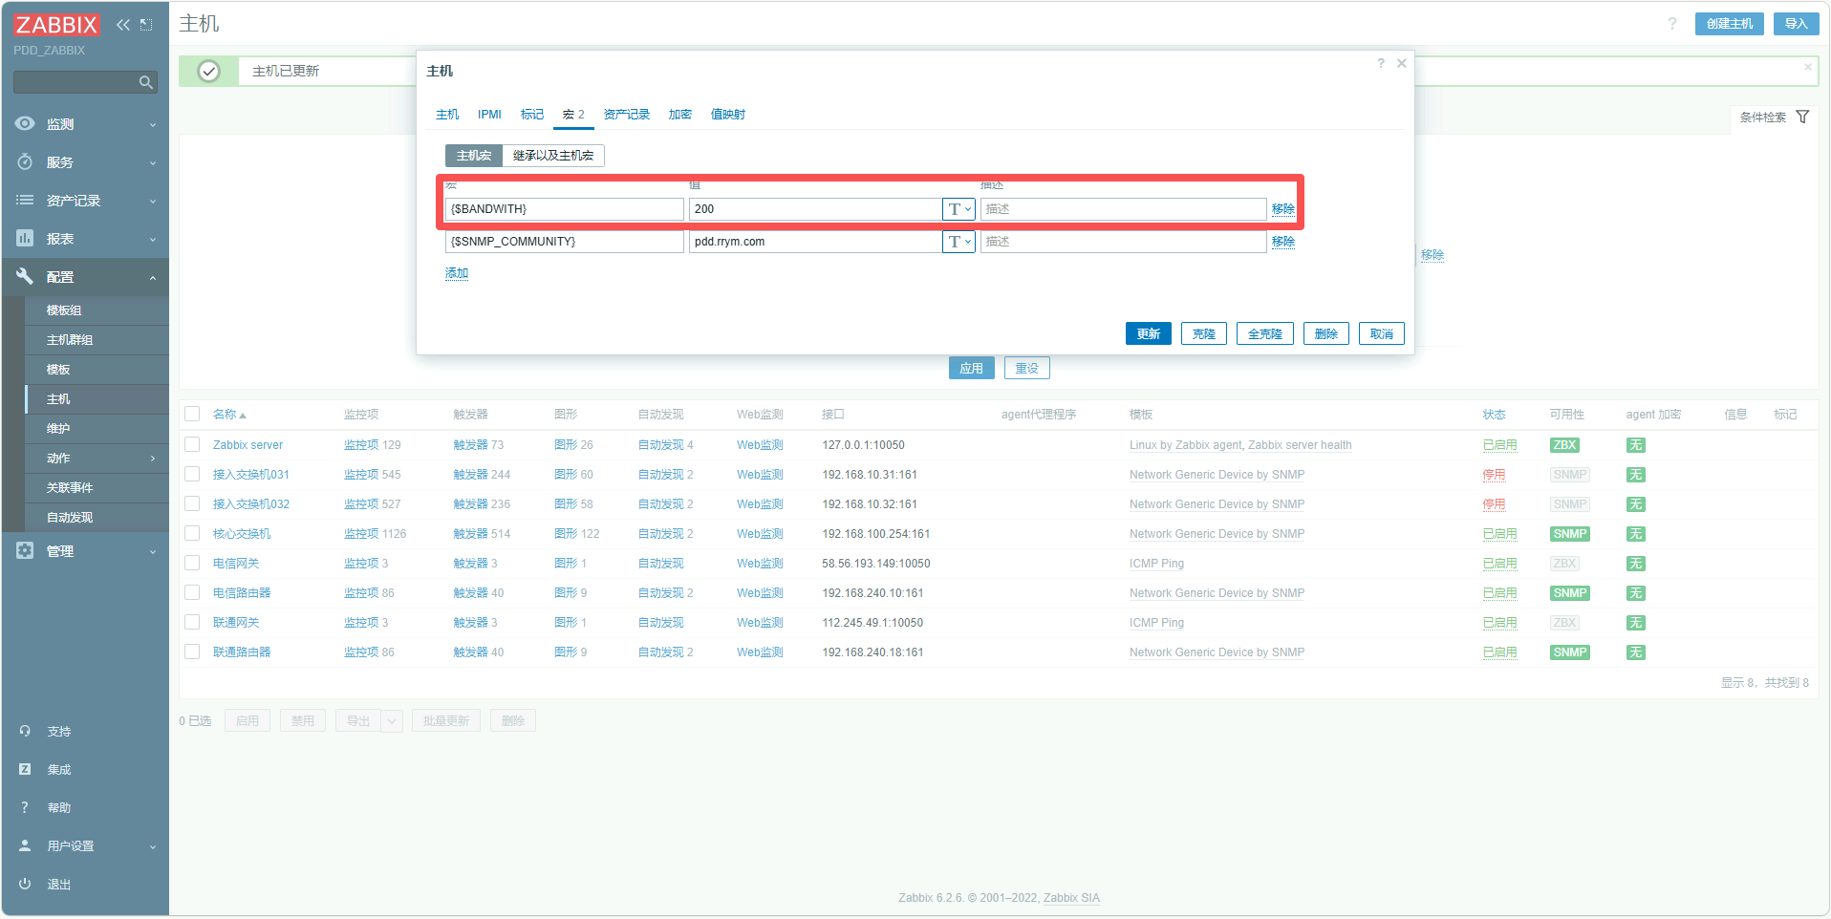Click the 服务 stopwatch icon
The width and height of the screenshot is (1831, 919).
pos(25,162)
